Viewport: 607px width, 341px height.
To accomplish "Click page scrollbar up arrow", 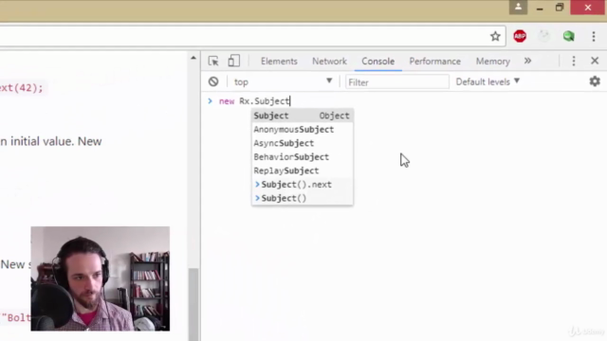I will pyautogui.click(x=193, y=58).
